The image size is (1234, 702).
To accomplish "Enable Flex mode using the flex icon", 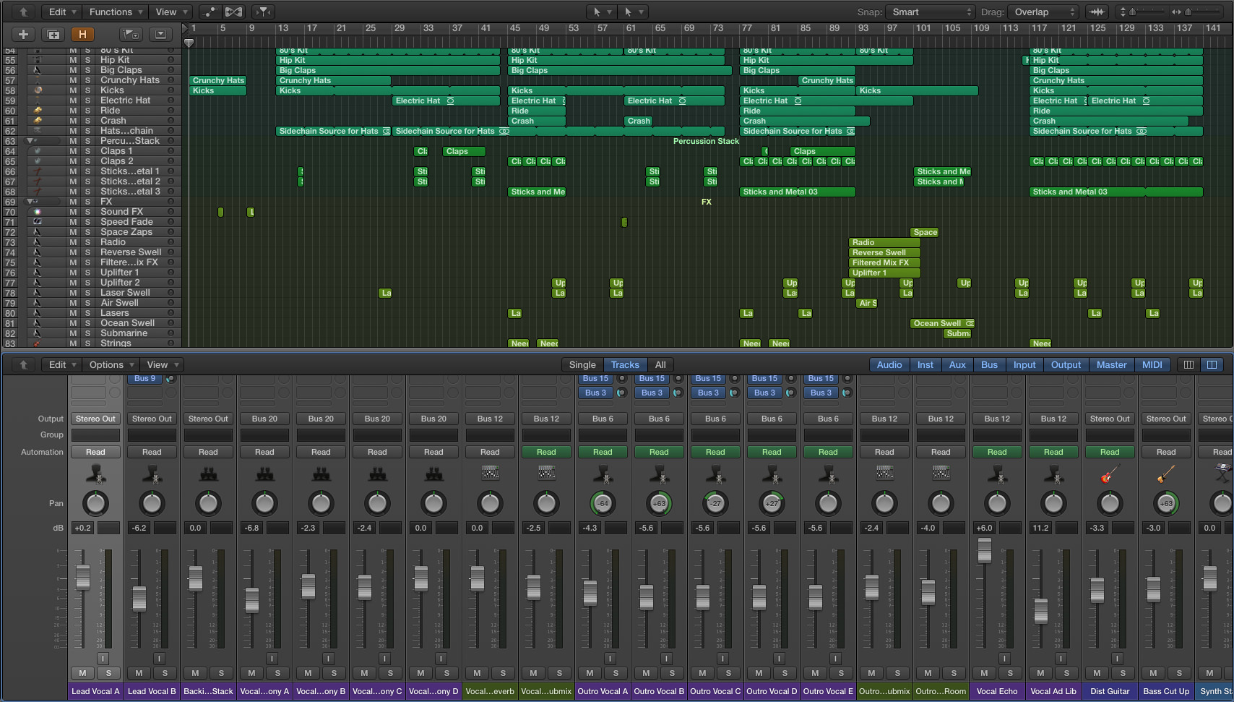I will tap(233, 12).
